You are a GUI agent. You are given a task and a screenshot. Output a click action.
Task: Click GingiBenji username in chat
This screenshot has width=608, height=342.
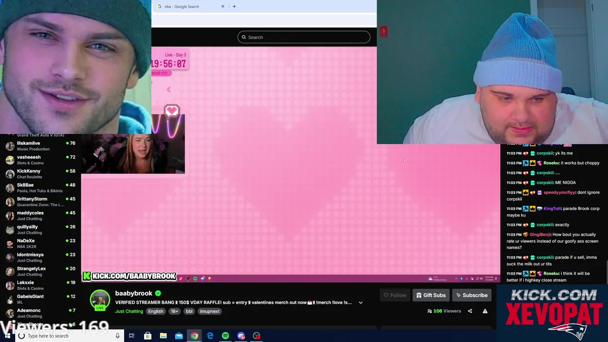point(540,235)
